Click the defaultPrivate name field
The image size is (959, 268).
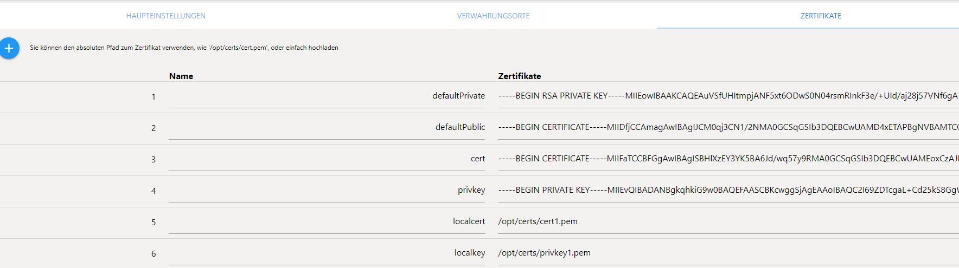point(327,96)
